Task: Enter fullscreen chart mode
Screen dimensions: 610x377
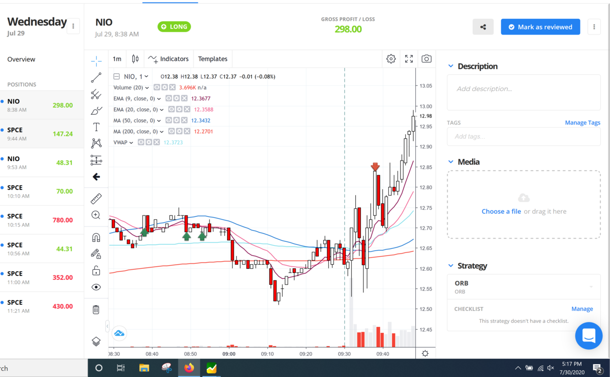Action: tap(409, 59)
